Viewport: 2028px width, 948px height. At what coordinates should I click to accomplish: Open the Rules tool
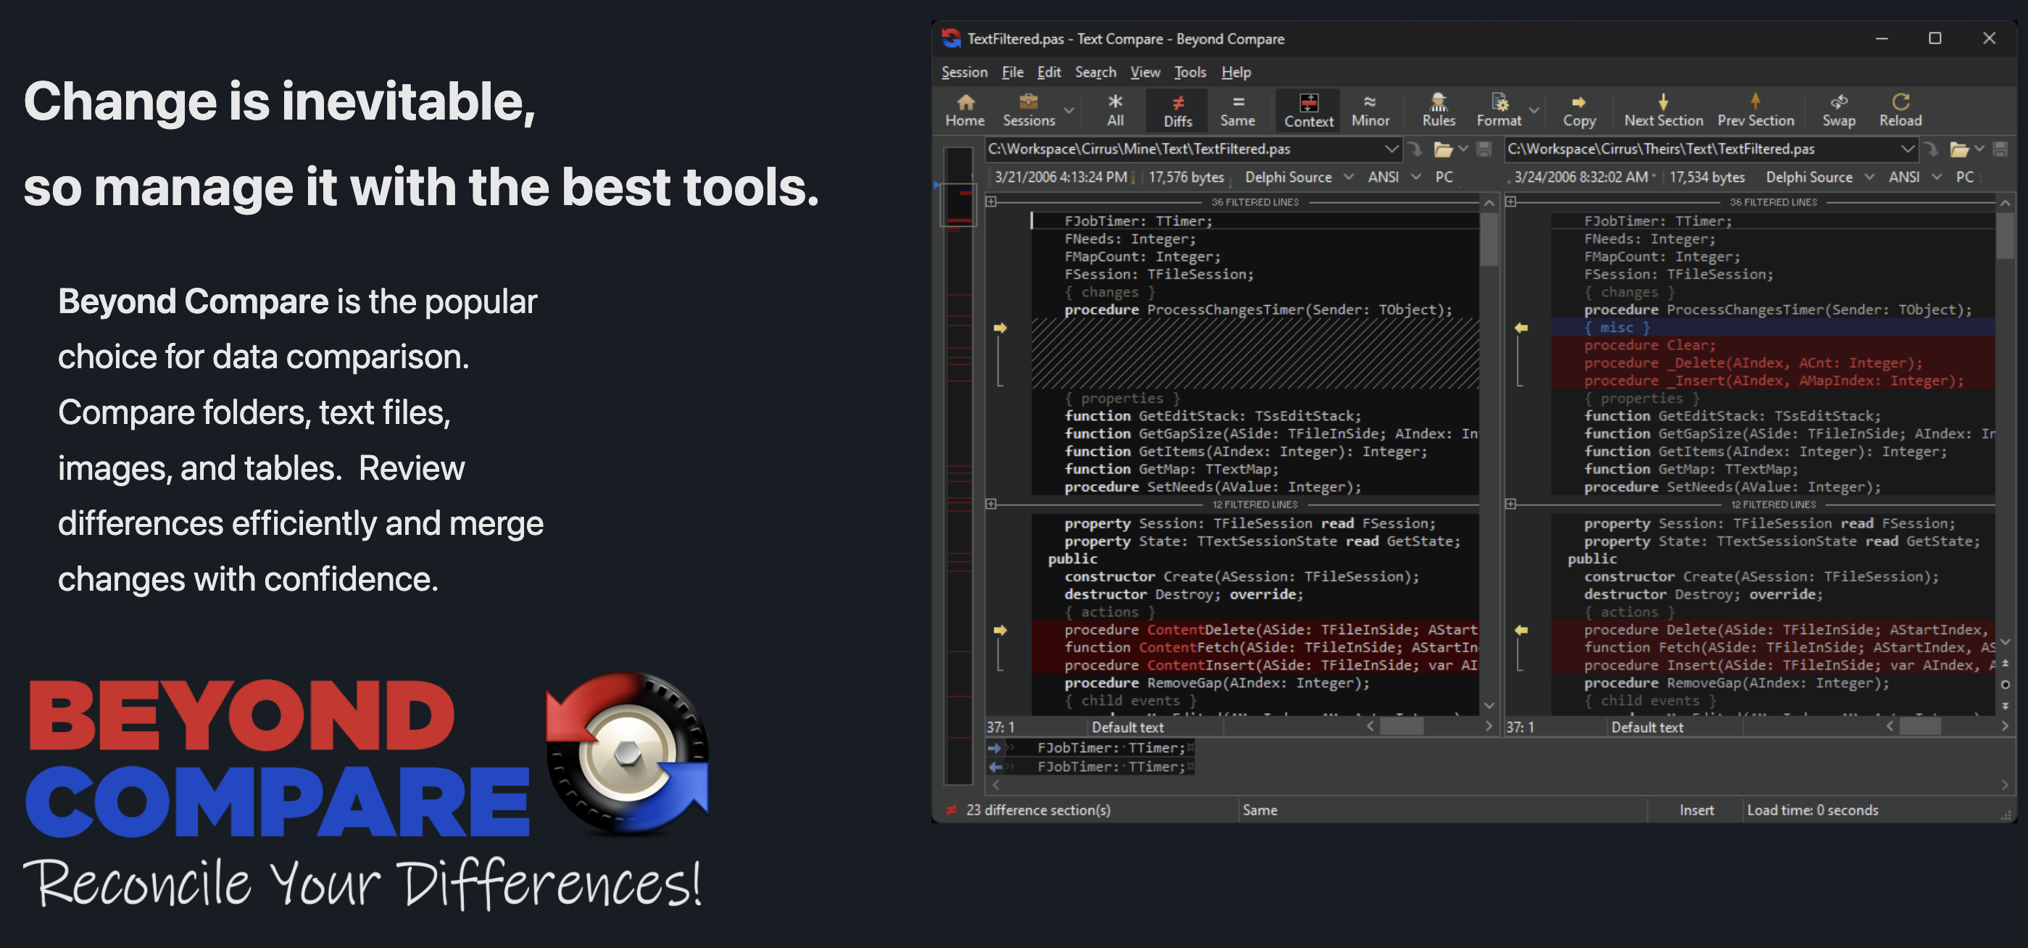[1438, 110]
